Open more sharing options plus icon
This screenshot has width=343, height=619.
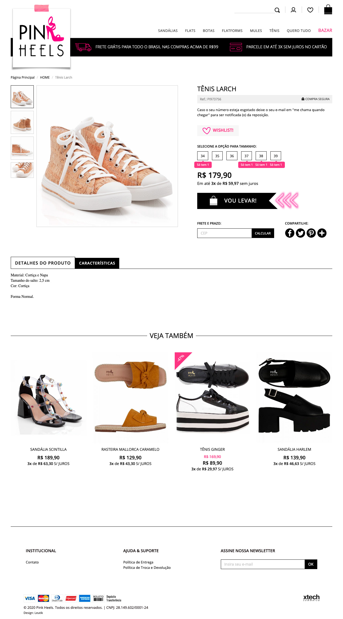click(x=322, y=233)
